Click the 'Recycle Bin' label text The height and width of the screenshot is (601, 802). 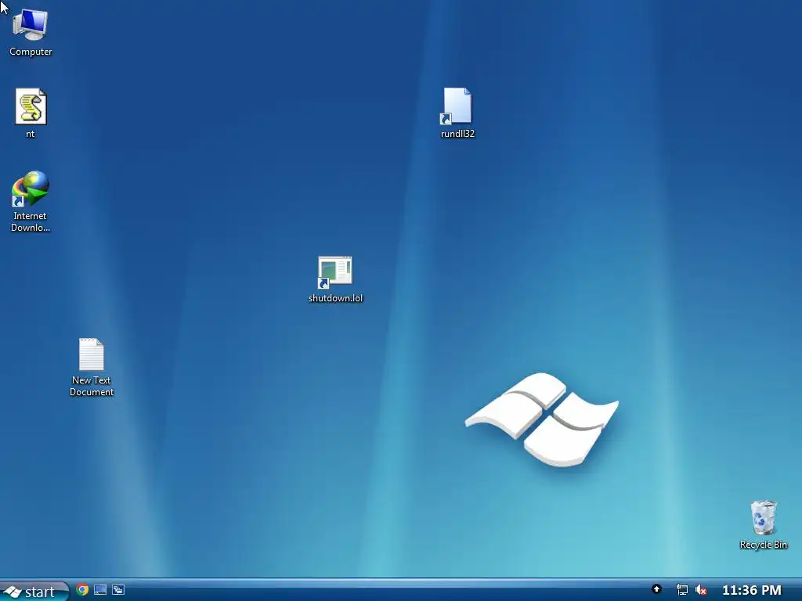764,545
